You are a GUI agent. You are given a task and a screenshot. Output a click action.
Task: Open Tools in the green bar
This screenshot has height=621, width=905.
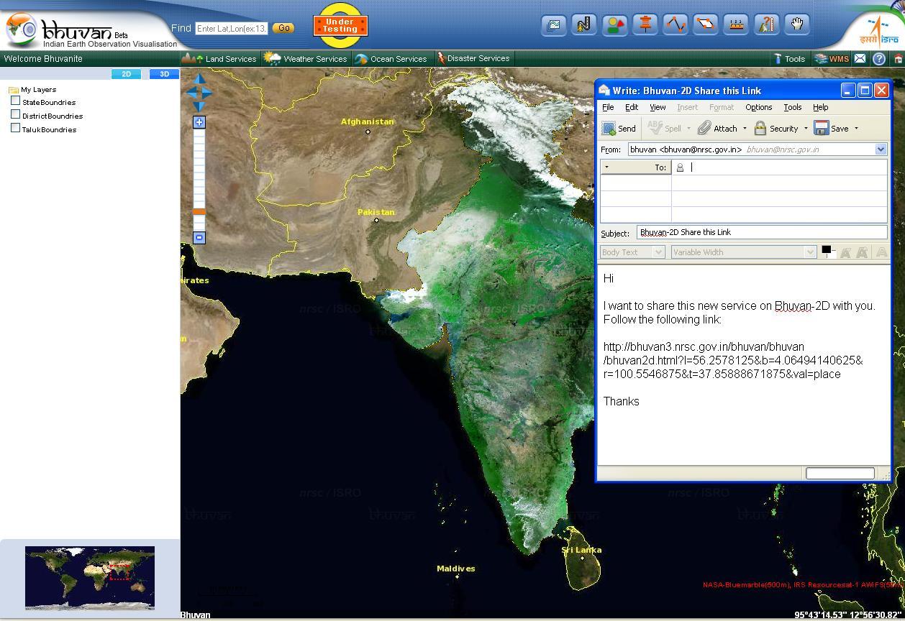(789, 59)
